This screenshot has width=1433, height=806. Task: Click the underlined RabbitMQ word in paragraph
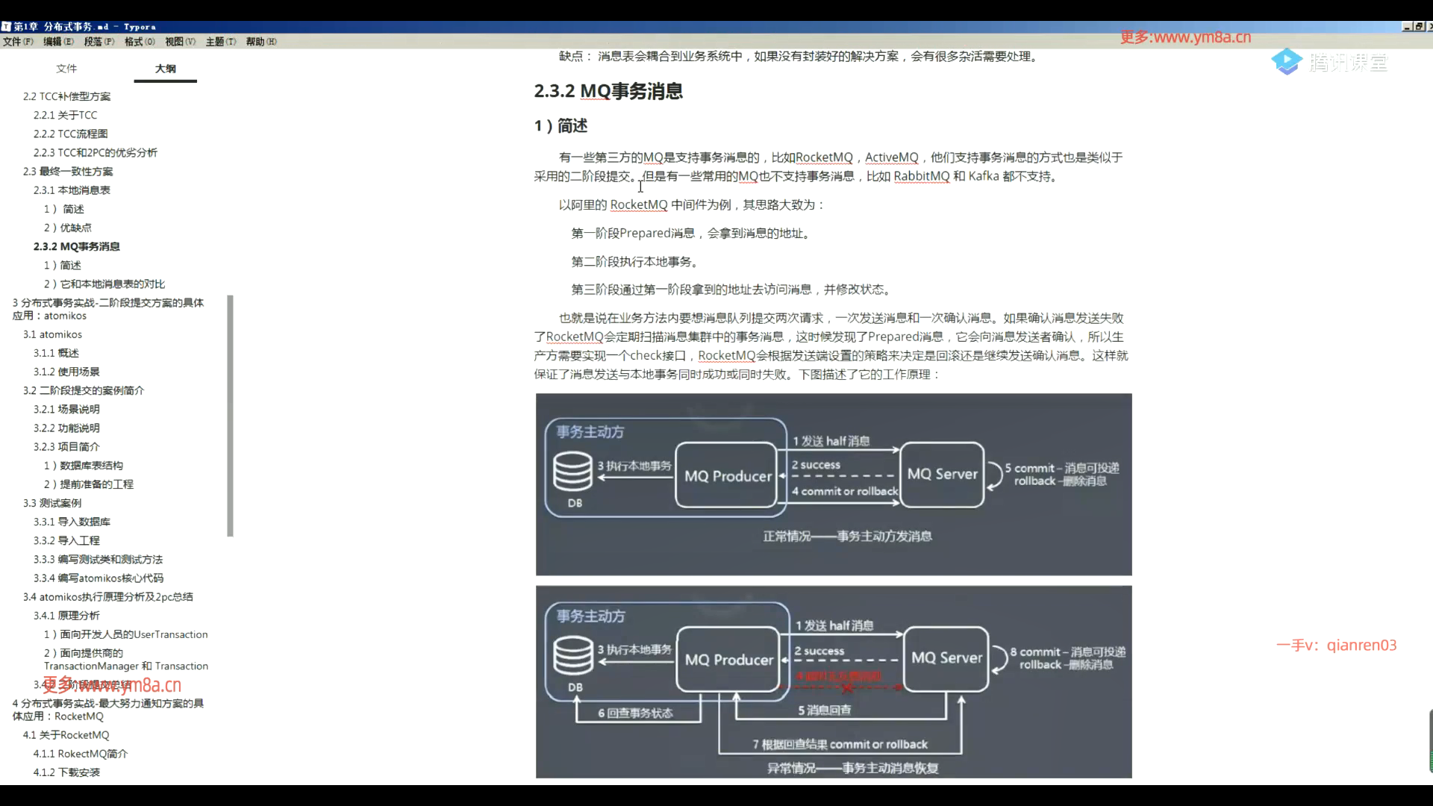click(x=921, y=177)
